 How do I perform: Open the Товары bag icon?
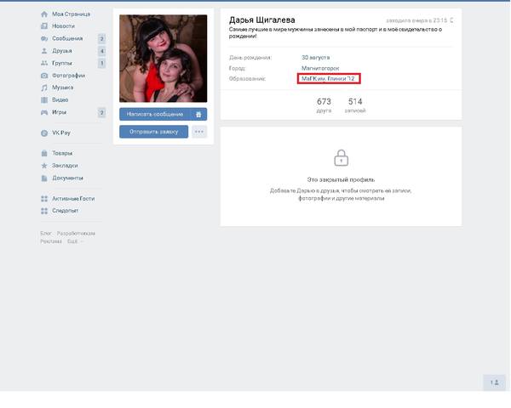pos(44,153)
